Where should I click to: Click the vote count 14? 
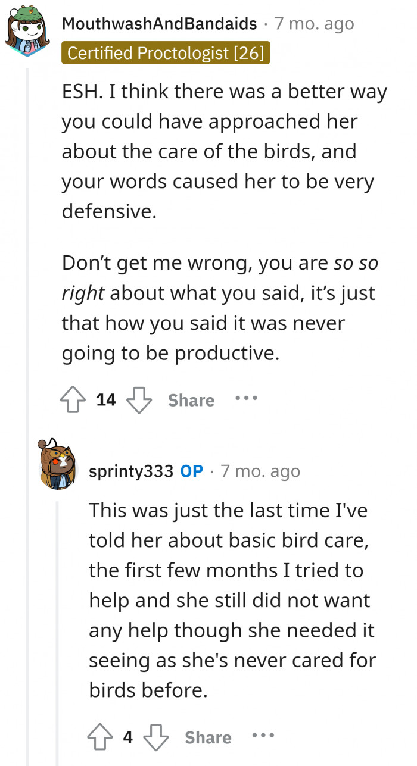[106, 400]
